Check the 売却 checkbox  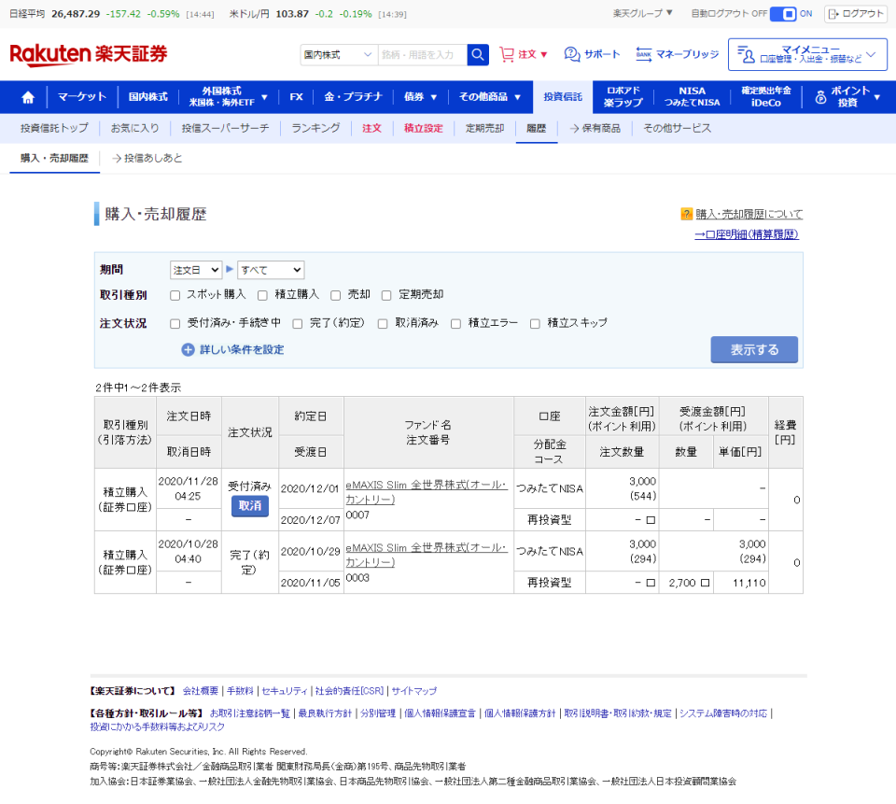point(335,295)
